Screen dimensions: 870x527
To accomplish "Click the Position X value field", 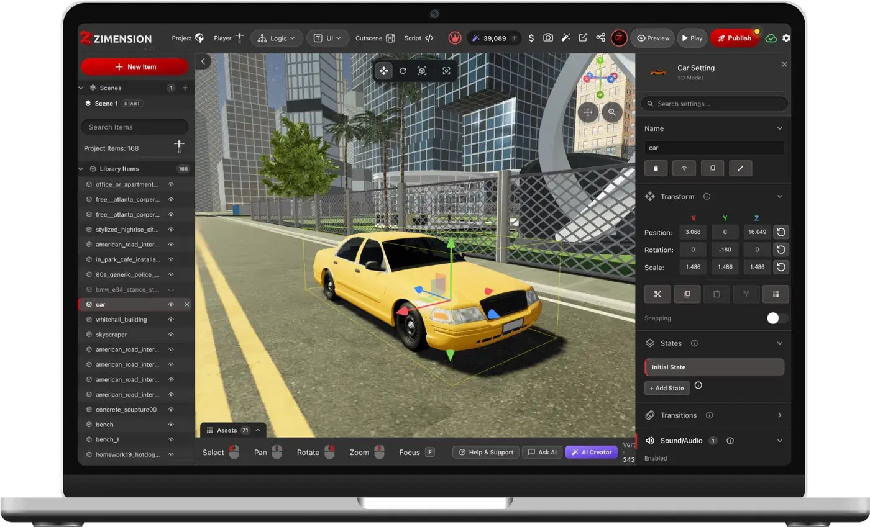I will point(692,232).
